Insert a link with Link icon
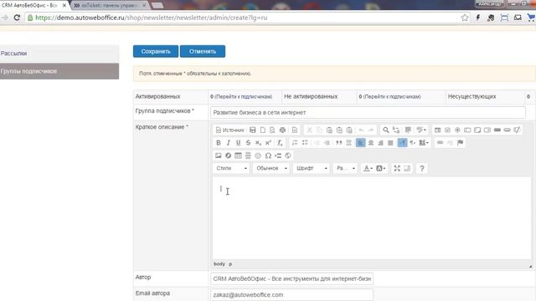Image resolution: width=536 pixels, height=301 pixels. pos(440,143)
